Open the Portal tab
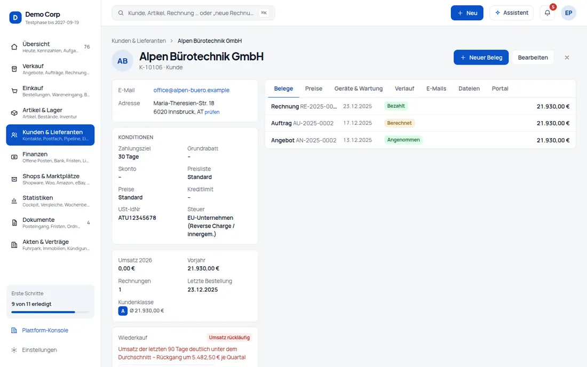The width and height of the screenshot is (587, 367). point(500,89)
